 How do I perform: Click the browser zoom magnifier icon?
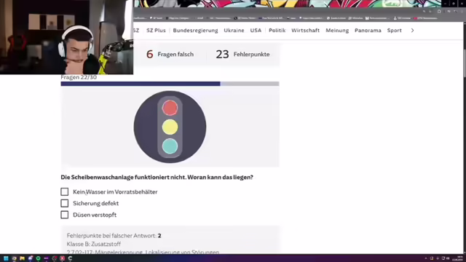pyautogui.click(x=424, y=12)
